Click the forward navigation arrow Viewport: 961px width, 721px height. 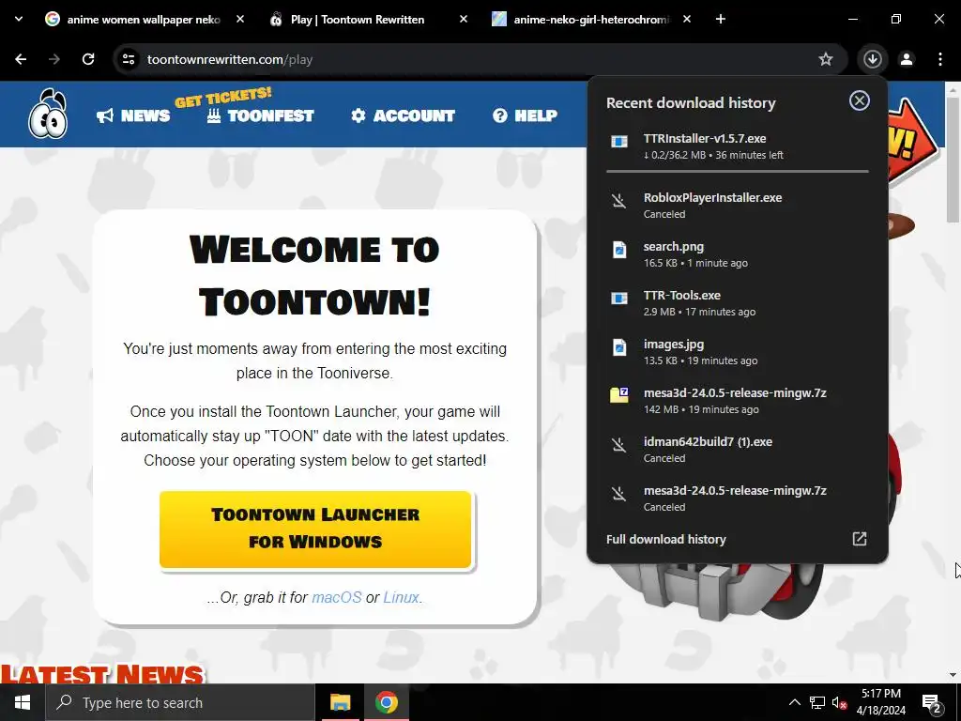click(x=54, y=59)
